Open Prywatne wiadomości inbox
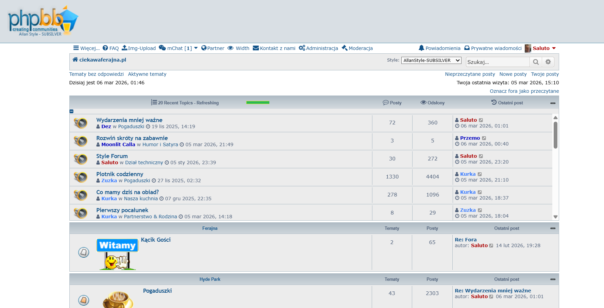 click(493, 48)
